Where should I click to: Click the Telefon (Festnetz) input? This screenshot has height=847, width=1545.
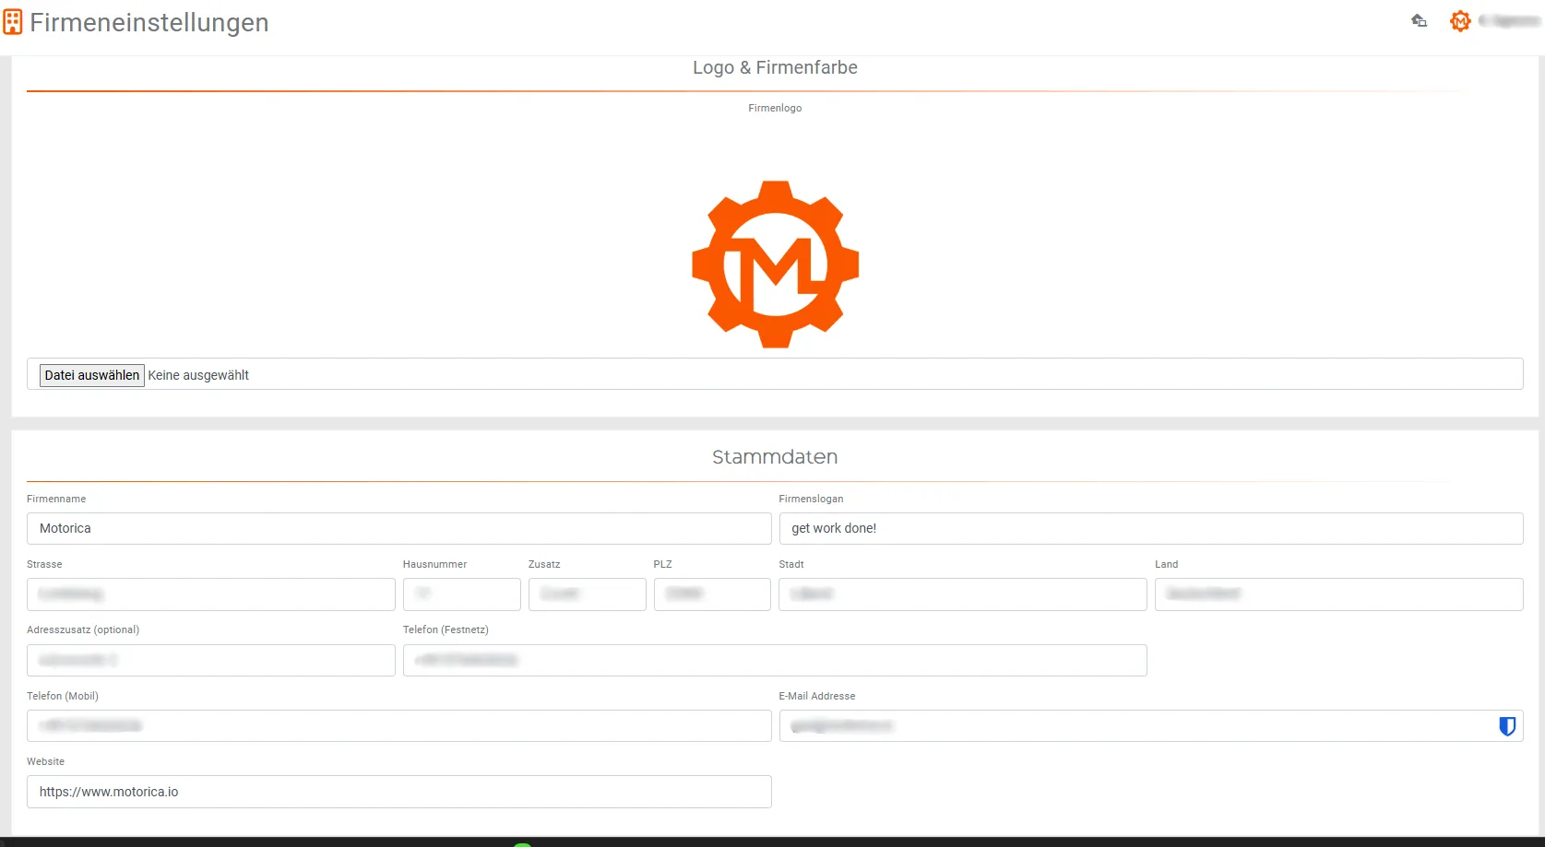(x=774, y=660)
